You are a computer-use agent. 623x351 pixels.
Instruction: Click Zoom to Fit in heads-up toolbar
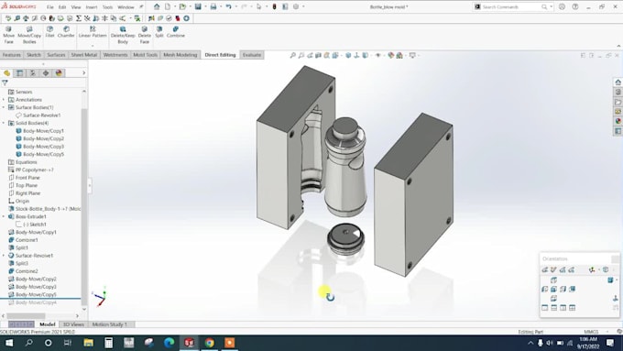coord(292,55)
